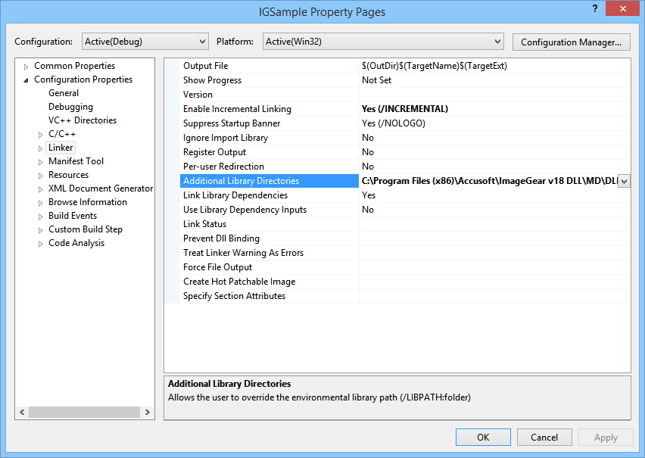Image resolution: width=645 pixels, height=458 pixels.
Task: Select the Linker tree item
Action: pos(61,148)
